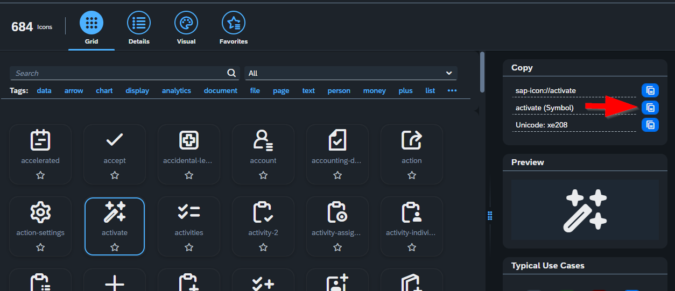
Task: Click the Unicode: xe208 text
Action: 542,125
